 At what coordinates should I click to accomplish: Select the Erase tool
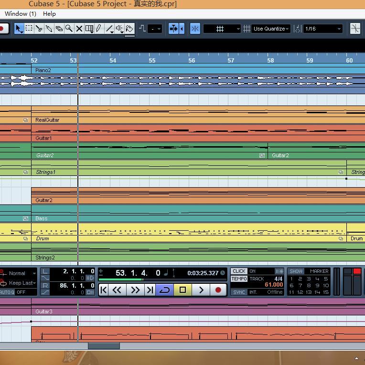tap(59, 29)
